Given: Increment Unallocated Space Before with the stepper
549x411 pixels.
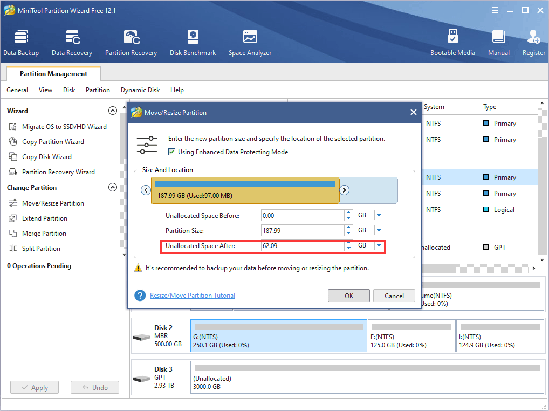Looking at the screenshot, I should pyautogui.click(x=348, y=212).
